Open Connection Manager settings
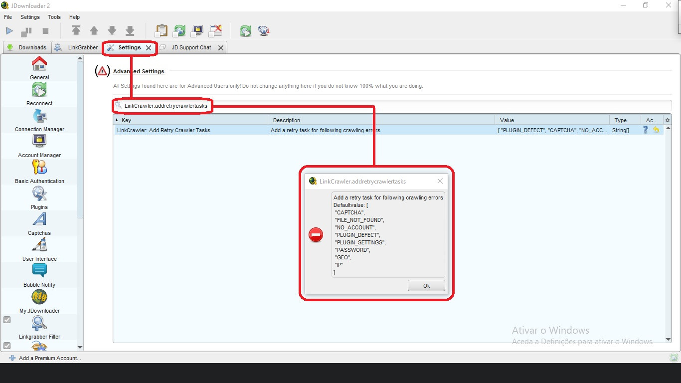 point(39,120)
